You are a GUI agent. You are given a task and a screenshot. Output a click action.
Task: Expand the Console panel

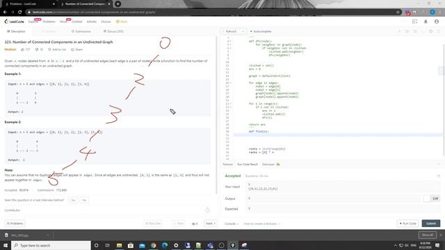[232, 224]
